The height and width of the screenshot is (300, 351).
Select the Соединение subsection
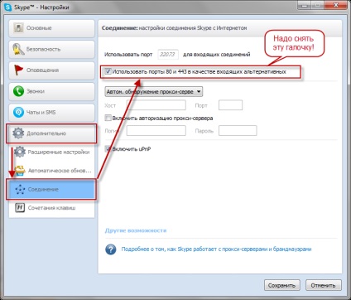tap(51, 190)
